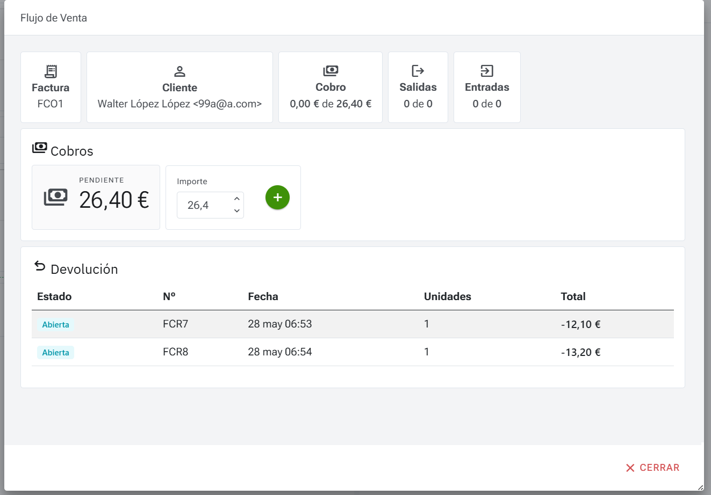Close the dialog with CERRAR button
711x495 pixels.
click(652, 468)
